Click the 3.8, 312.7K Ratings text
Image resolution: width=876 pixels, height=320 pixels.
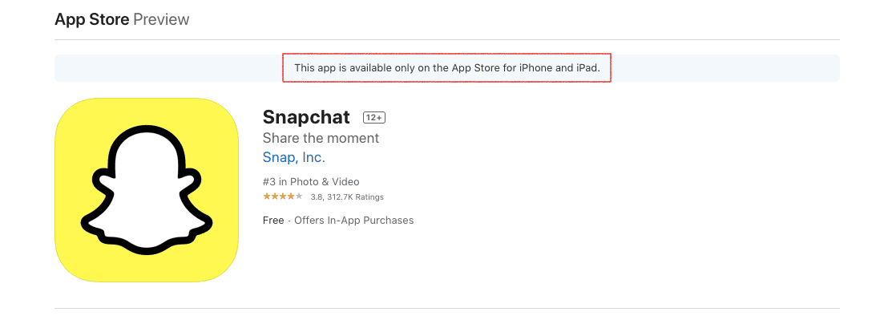pyautogui.click(x=347, y=197)
